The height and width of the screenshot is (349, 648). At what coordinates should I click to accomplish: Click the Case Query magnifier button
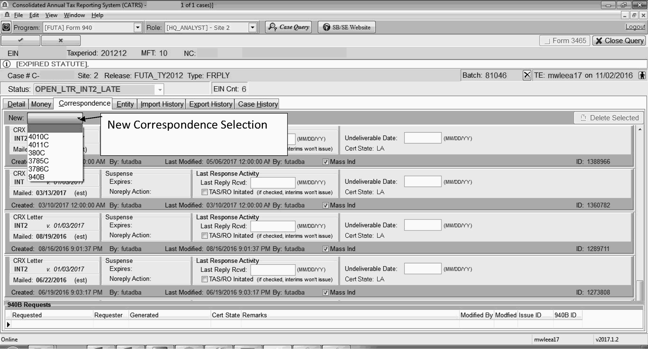[x=288, y=27]
